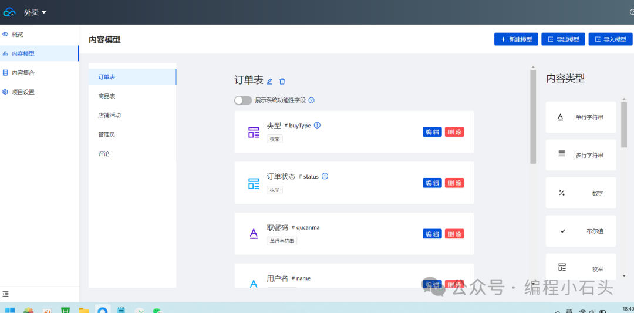This screenshot has height=313, width=634.
Task: Open 内容集合 in the sidebar
Action: [x=39, y=73]
